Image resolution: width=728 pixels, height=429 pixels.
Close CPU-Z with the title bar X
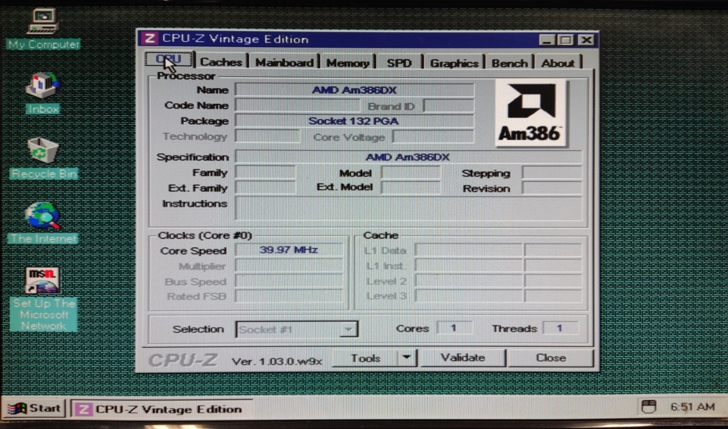click(586, 40)
